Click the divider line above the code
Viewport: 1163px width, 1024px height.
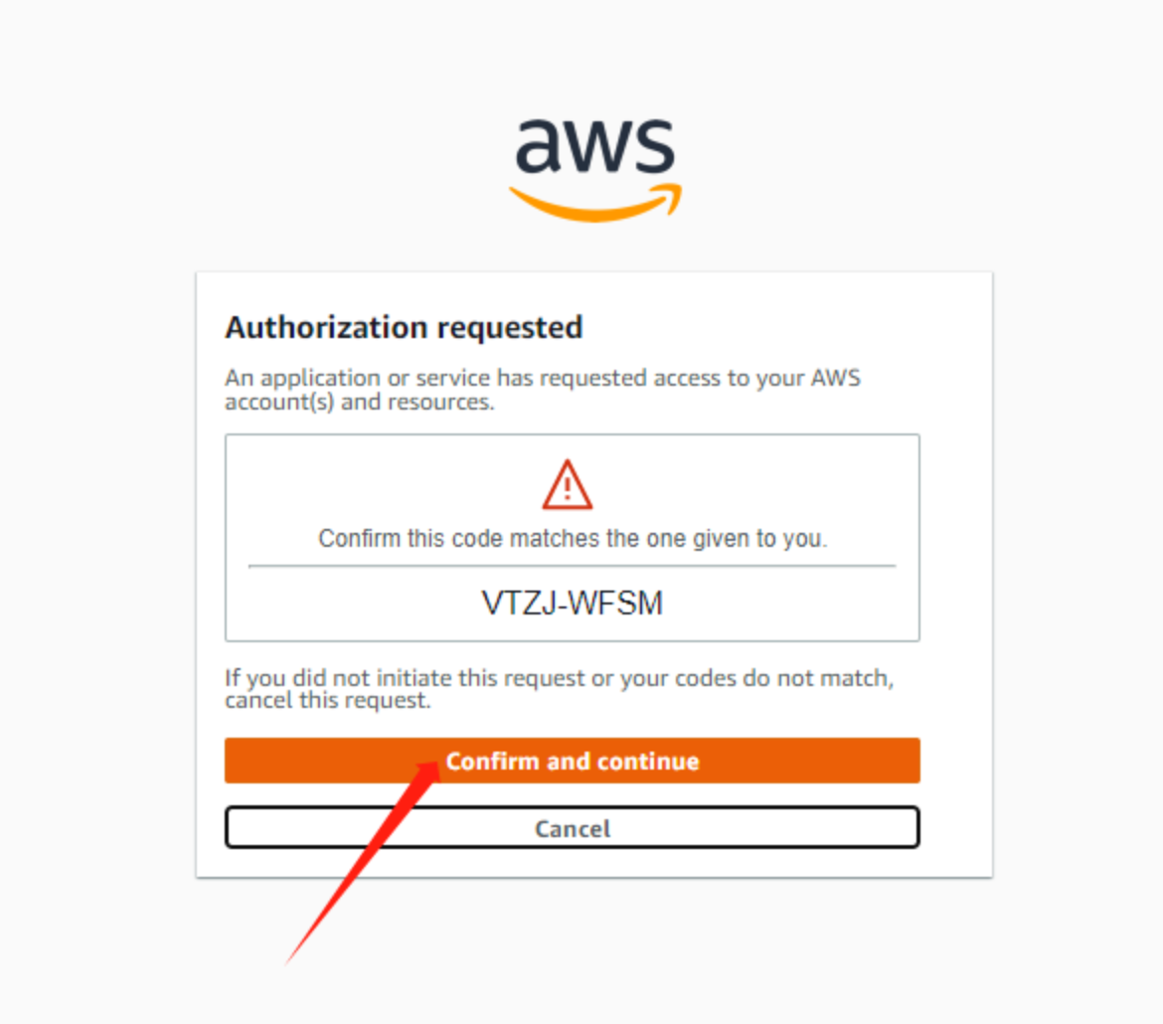[x=572, y=566]
